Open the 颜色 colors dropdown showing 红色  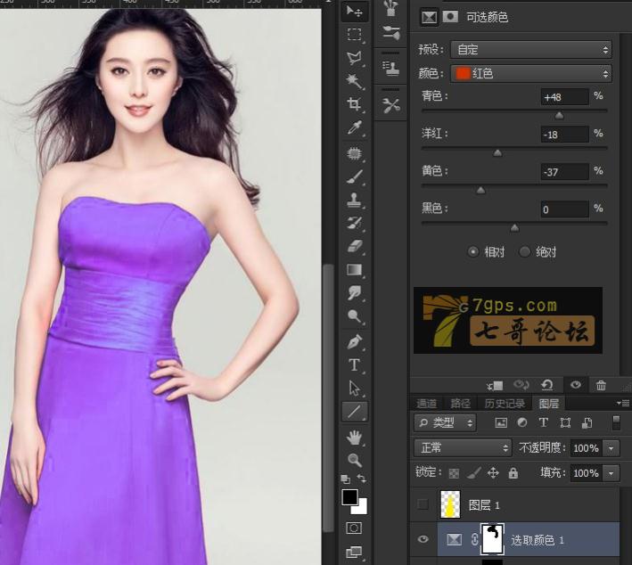[x=531, y=74]
